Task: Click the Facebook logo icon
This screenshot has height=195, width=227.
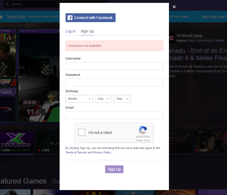Action: [70, 18]
